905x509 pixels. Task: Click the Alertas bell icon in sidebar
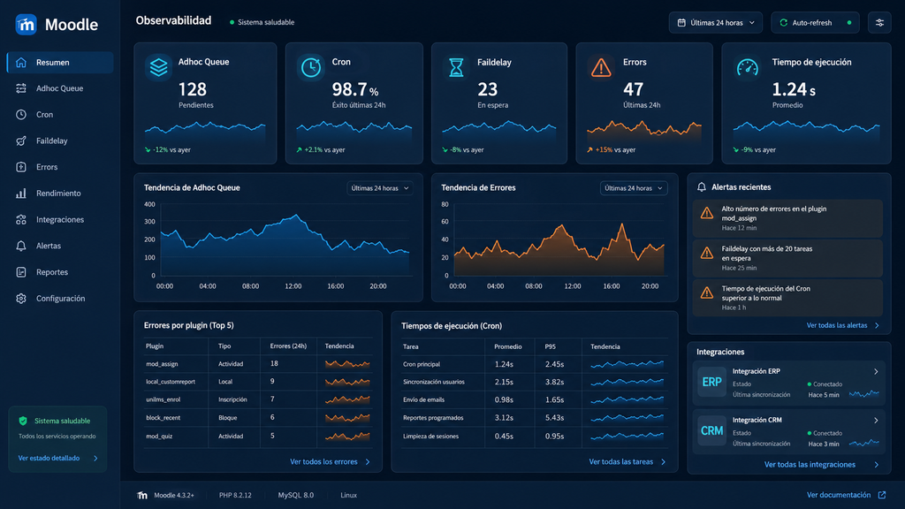click(x=21, y=246)
